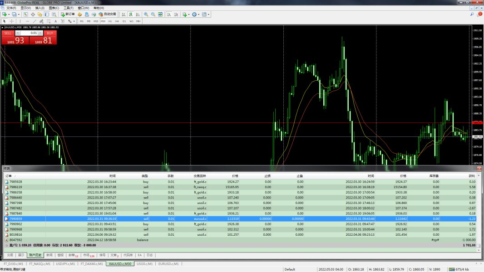Open the chart templates dropdown arrow

(x=209, y=15)
